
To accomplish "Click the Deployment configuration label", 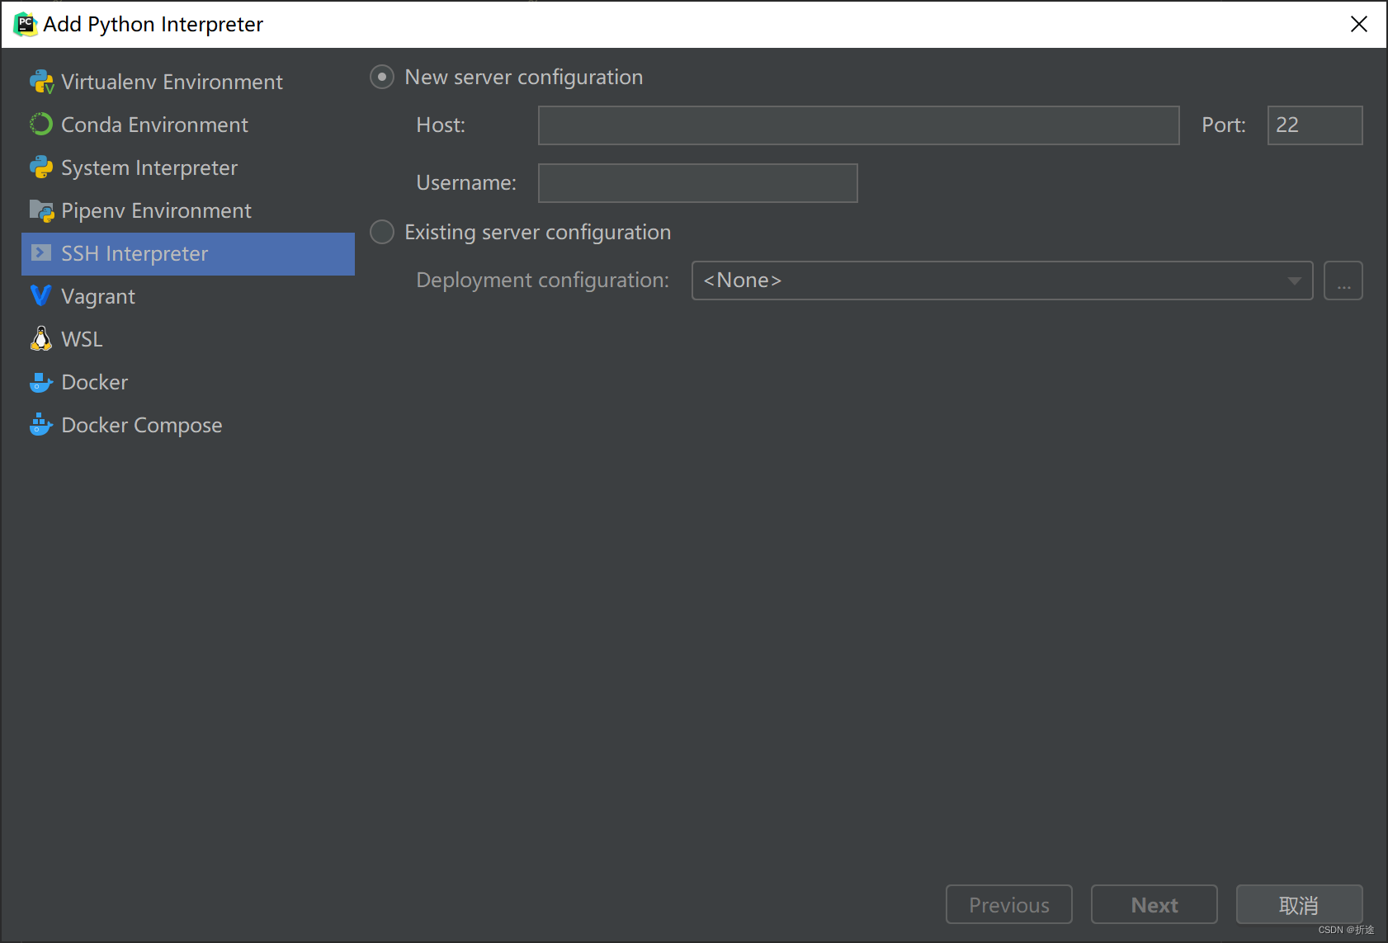I will tap(542, 281).
